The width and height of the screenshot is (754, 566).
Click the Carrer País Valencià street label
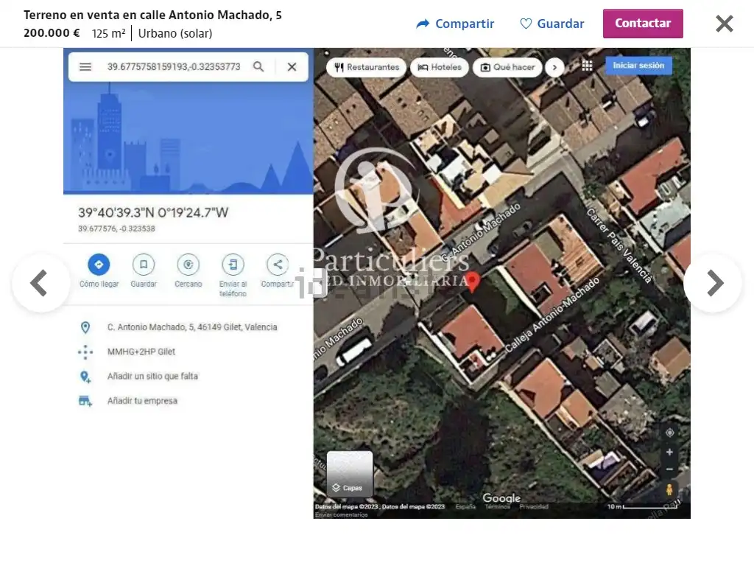pyautogui.click(x=619, y=245)
